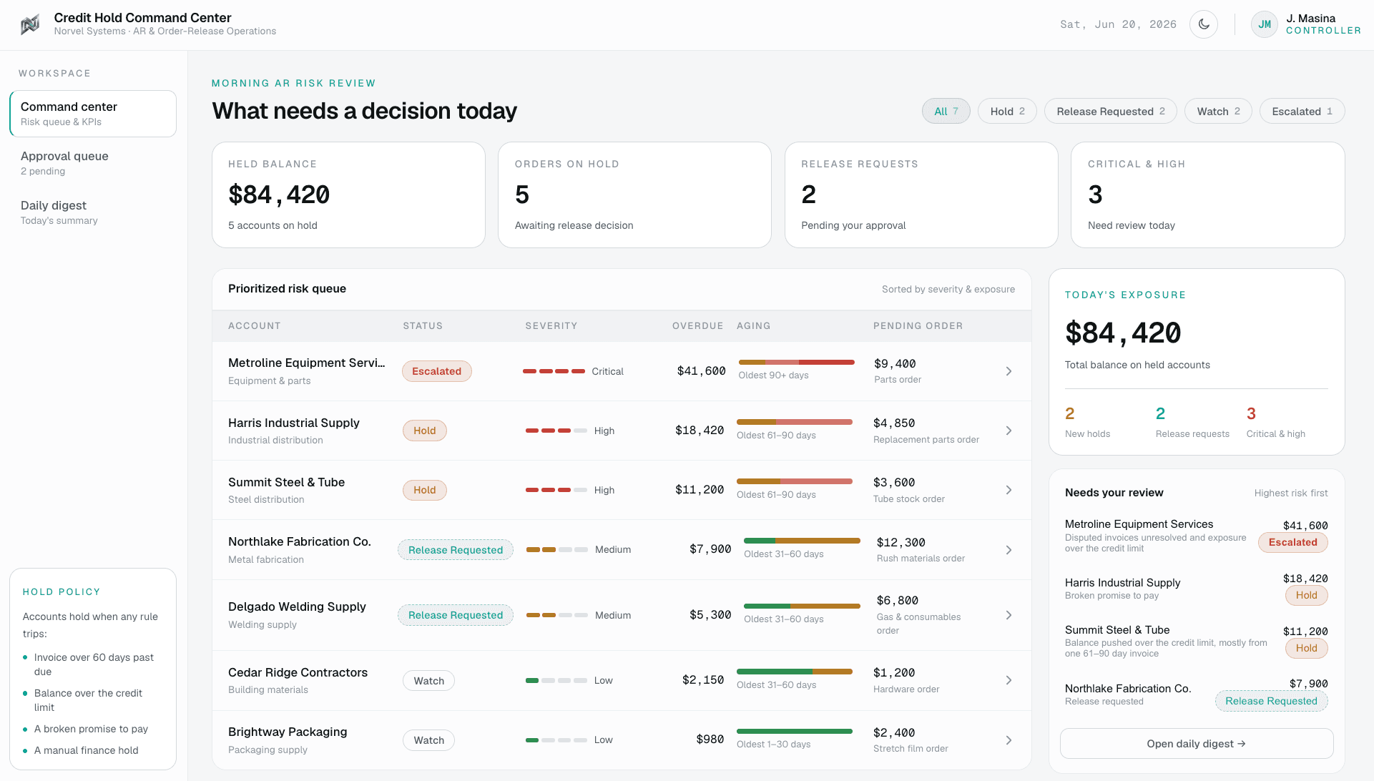Image resolution: width=1374 pixels, height=781 pixels.
Task: Click Release Requested badge for Northlake queue row
Action: click(456, 550)
